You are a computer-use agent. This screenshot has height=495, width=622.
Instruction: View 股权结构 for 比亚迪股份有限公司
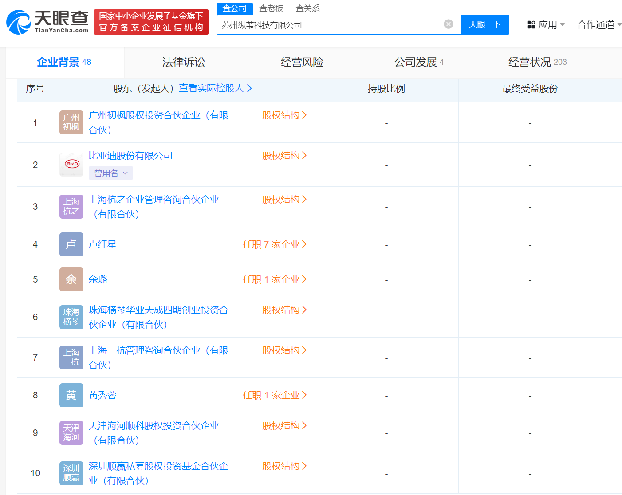point(284,156)
